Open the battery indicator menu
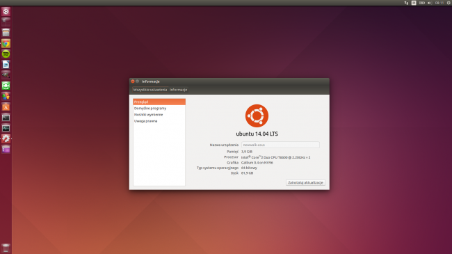This screenshot has height=254, width=452. pyautogui.click(x=421, y=3)
